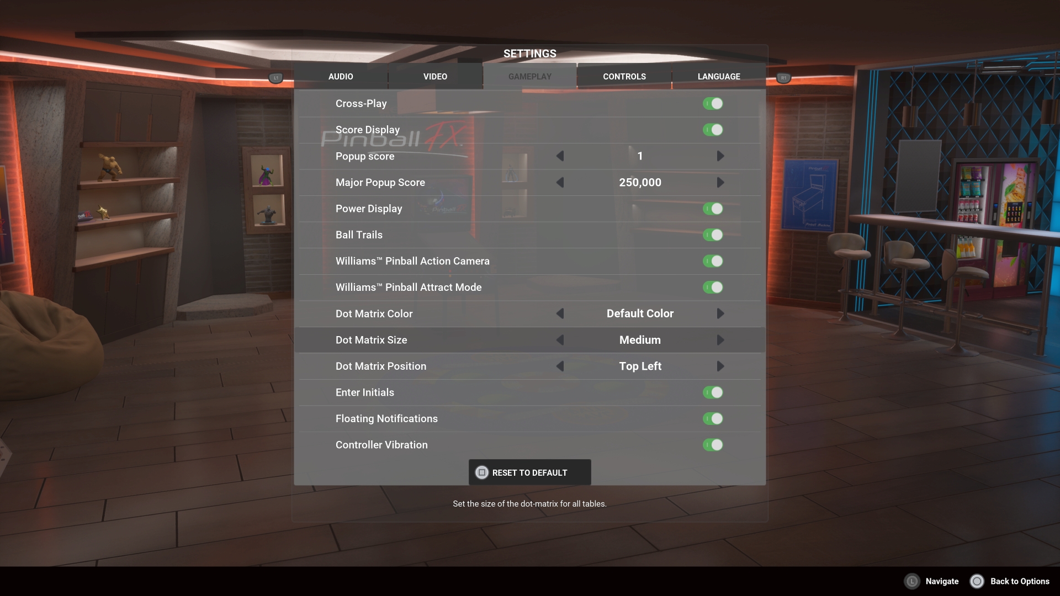Toggle Ball Trails on or off
The height and width of the screenshot is (596, 1060).
[x=712, y=235]
